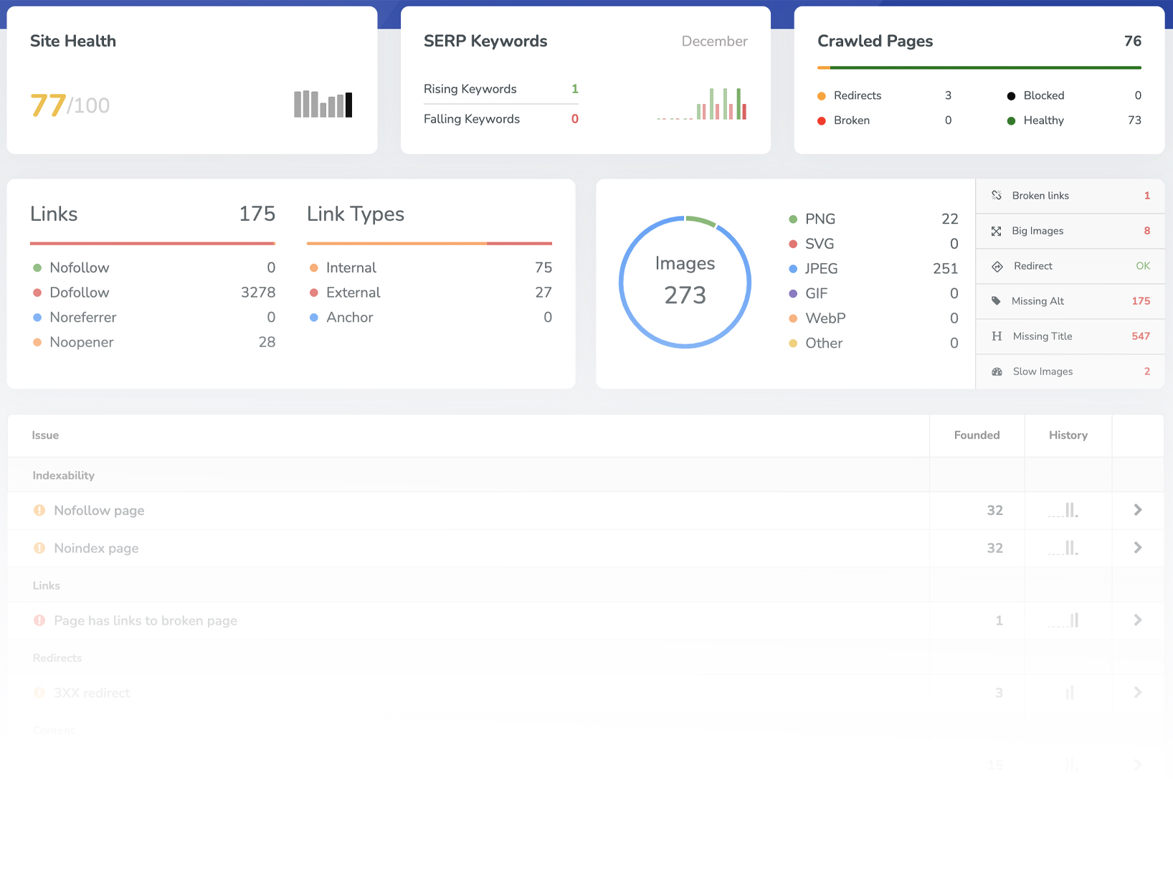
Task: Click the Founded column header
Action: pos(977,435)
